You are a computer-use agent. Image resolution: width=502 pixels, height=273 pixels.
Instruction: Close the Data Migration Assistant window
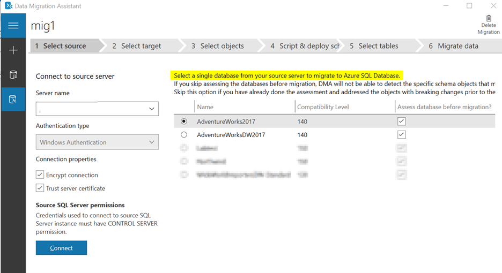click(493, 6)
